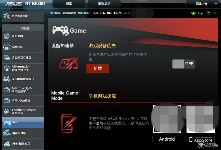Click the red 新增 button
This screenshot has width=221, height=150.
(x=98, y=69)
